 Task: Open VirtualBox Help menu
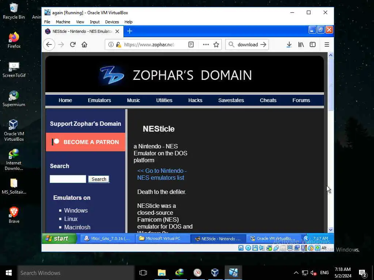[128, 22]
